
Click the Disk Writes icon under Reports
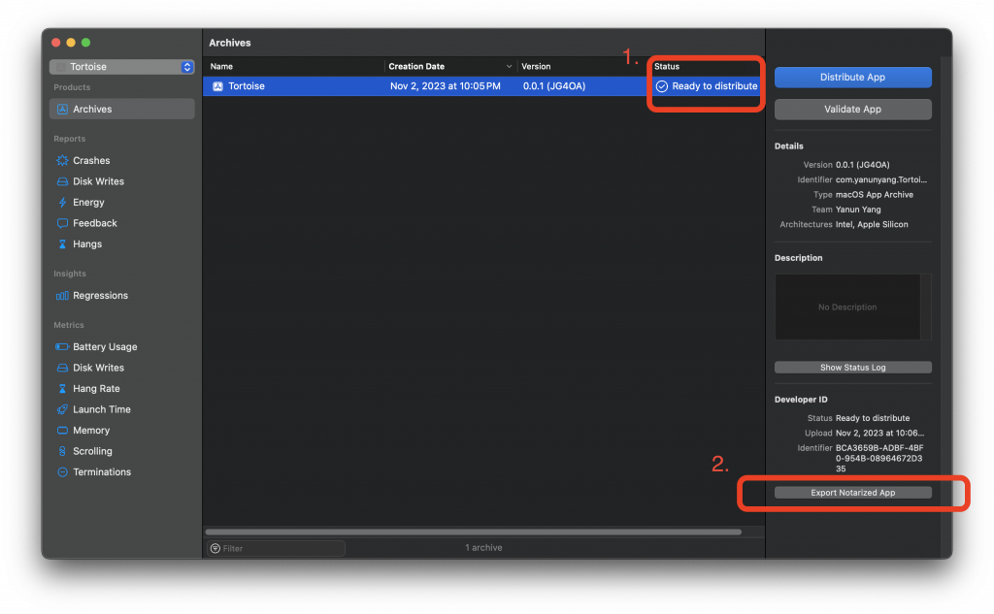click(62, 181)
